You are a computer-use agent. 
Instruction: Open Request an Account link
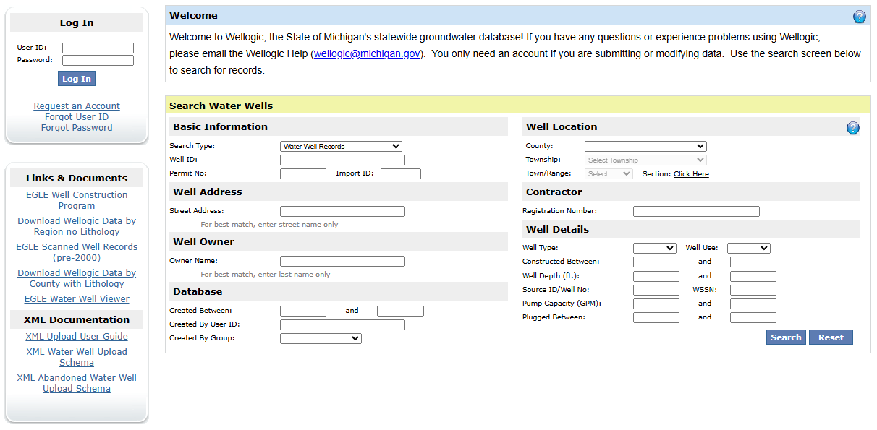pyautogui.click(x=77, y=106)
